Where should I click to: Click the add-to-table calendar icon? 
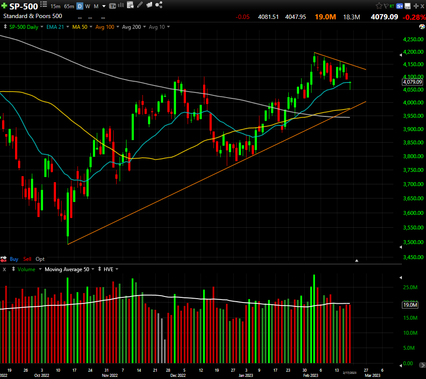click(130, 5)
